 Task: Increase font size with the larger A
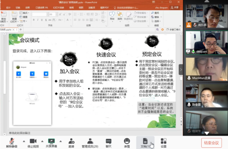pos(60,14)
